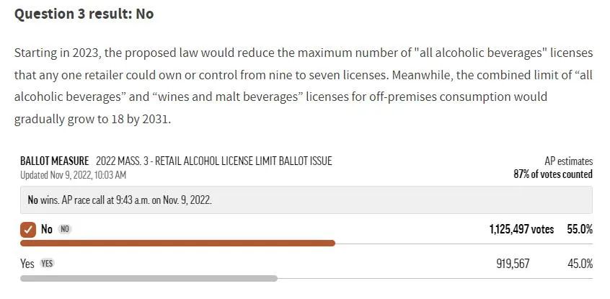Viewport: 610px width, 299px height.
Task: Click the Question 3 result: No heading
Action: [x=84, y=14]
